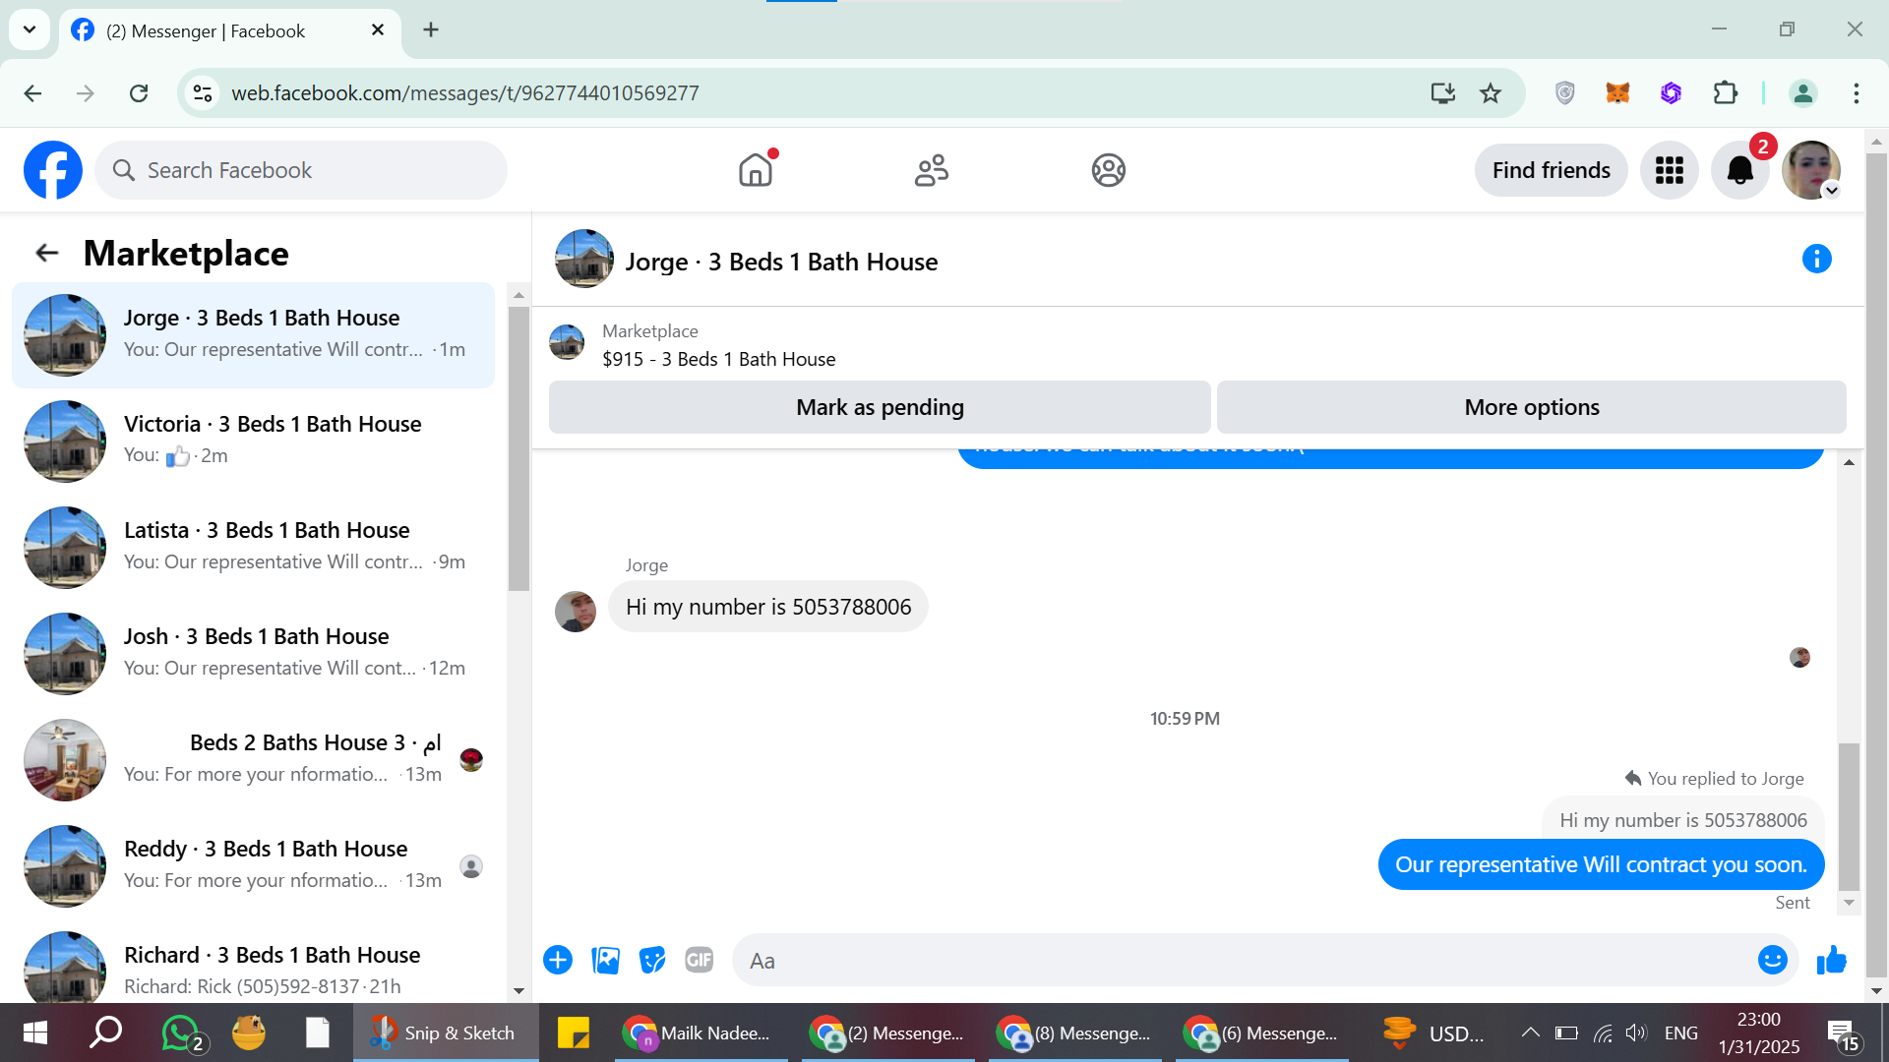
Task: Click More options button
Action: point(1532,407)
